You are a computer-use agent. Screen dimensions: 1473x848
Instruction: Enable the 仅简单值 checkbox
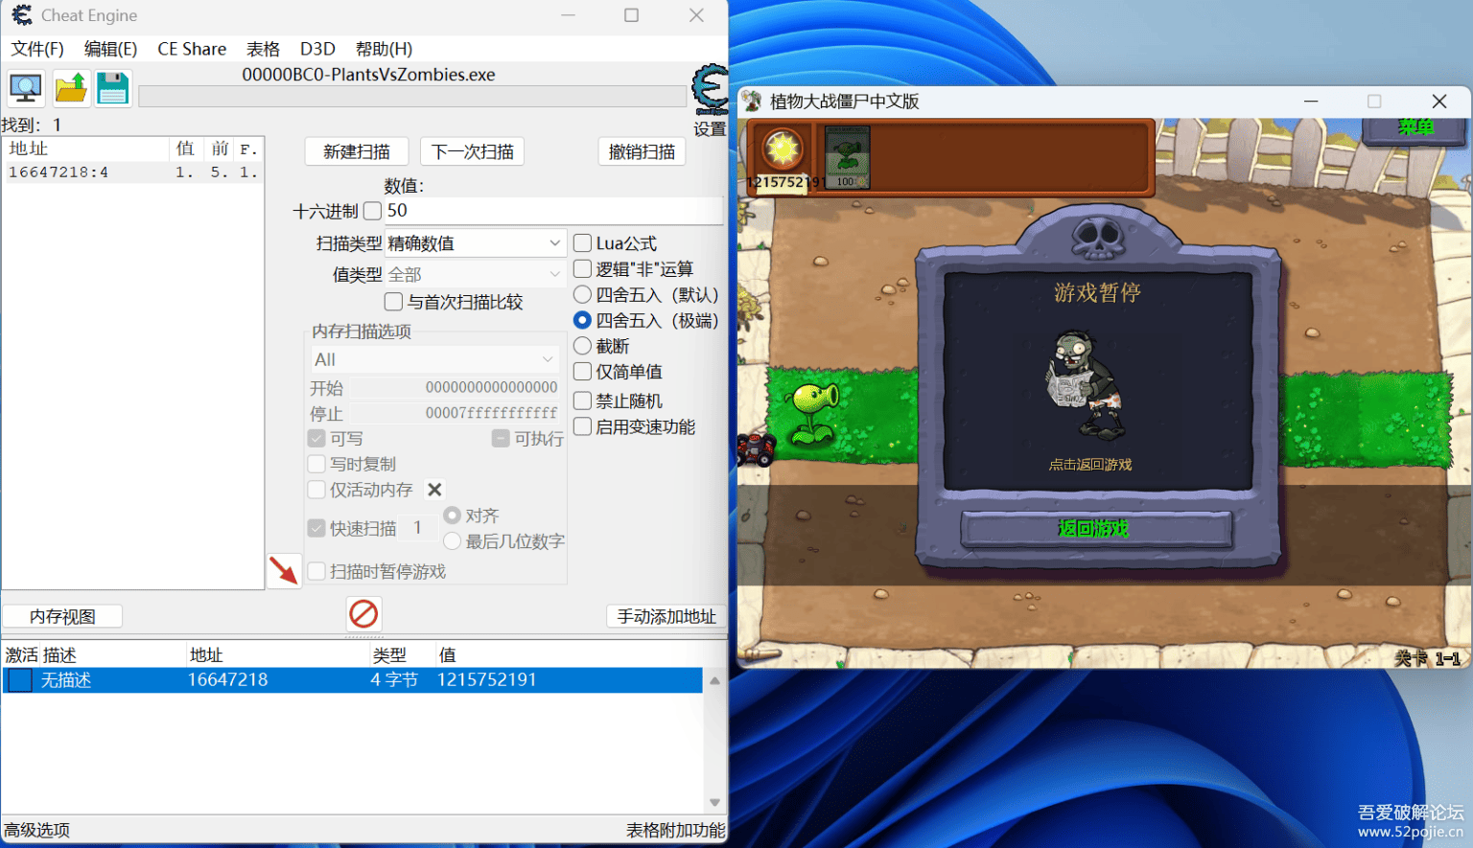point(582,372)
